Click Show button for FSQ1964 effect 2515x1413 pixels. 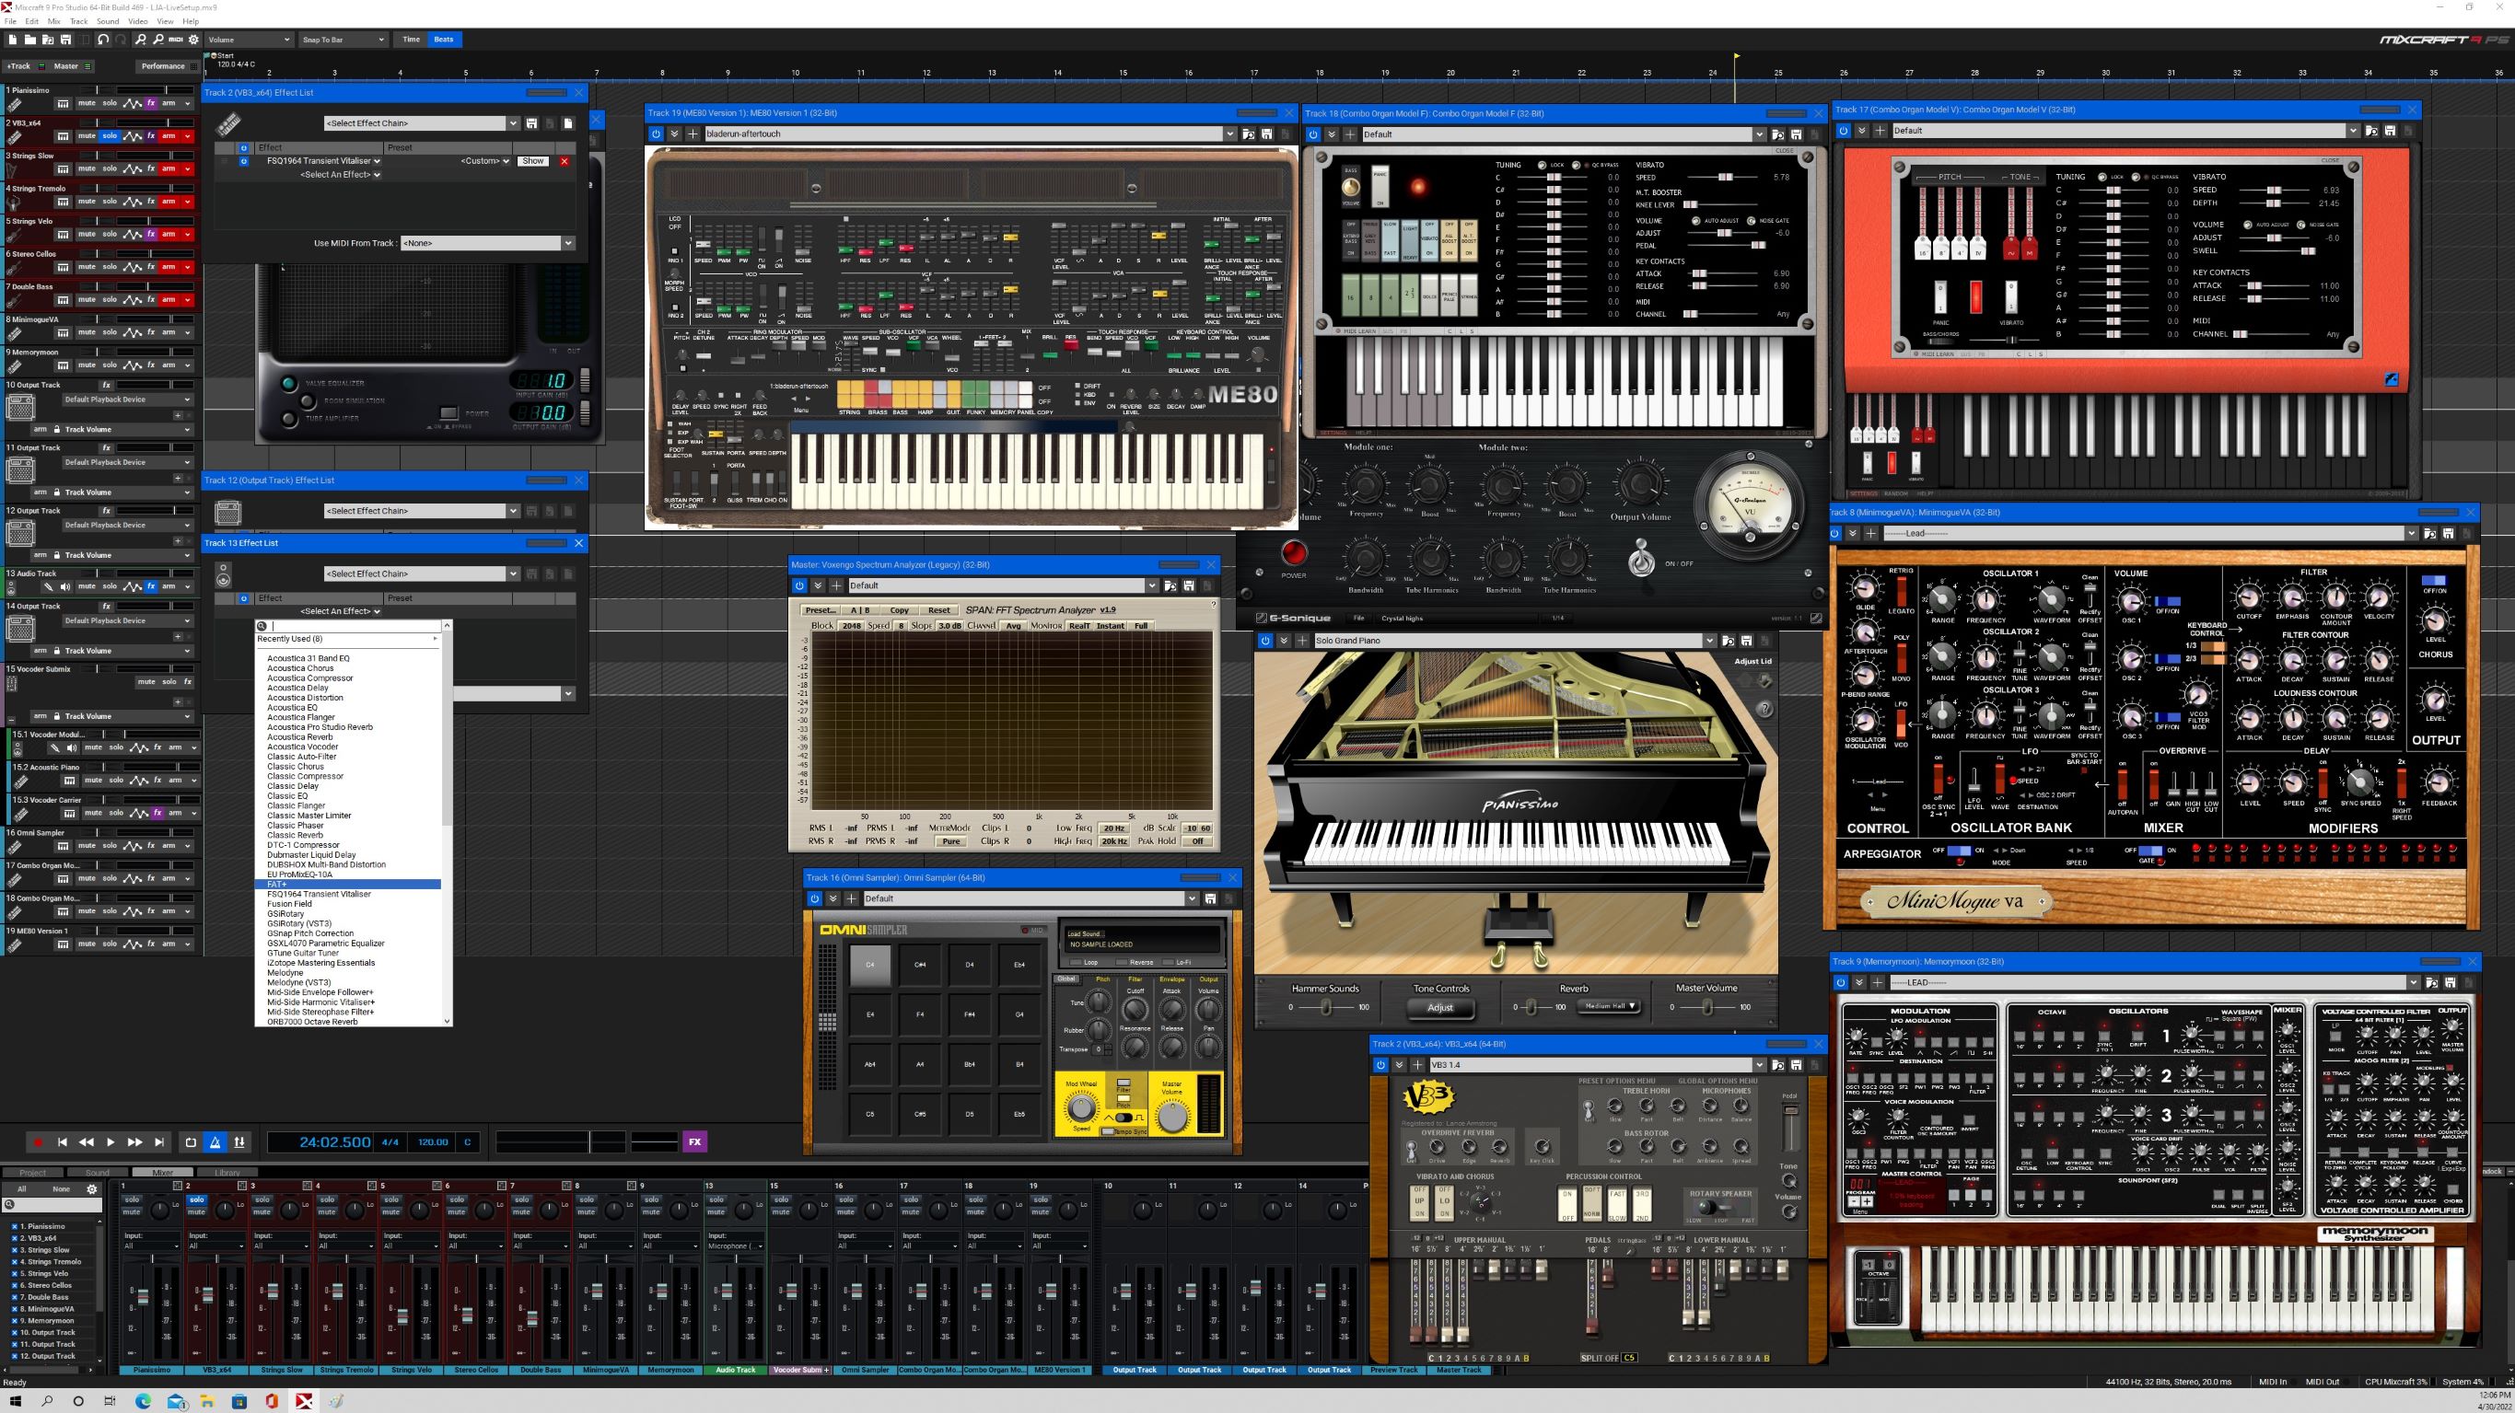(x=533, y=161)
